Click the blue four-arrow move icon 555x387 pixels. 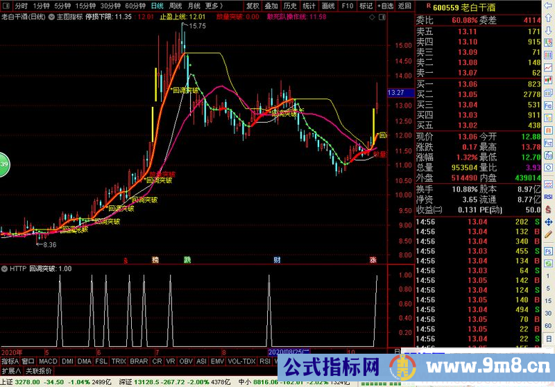pos(548,223)
